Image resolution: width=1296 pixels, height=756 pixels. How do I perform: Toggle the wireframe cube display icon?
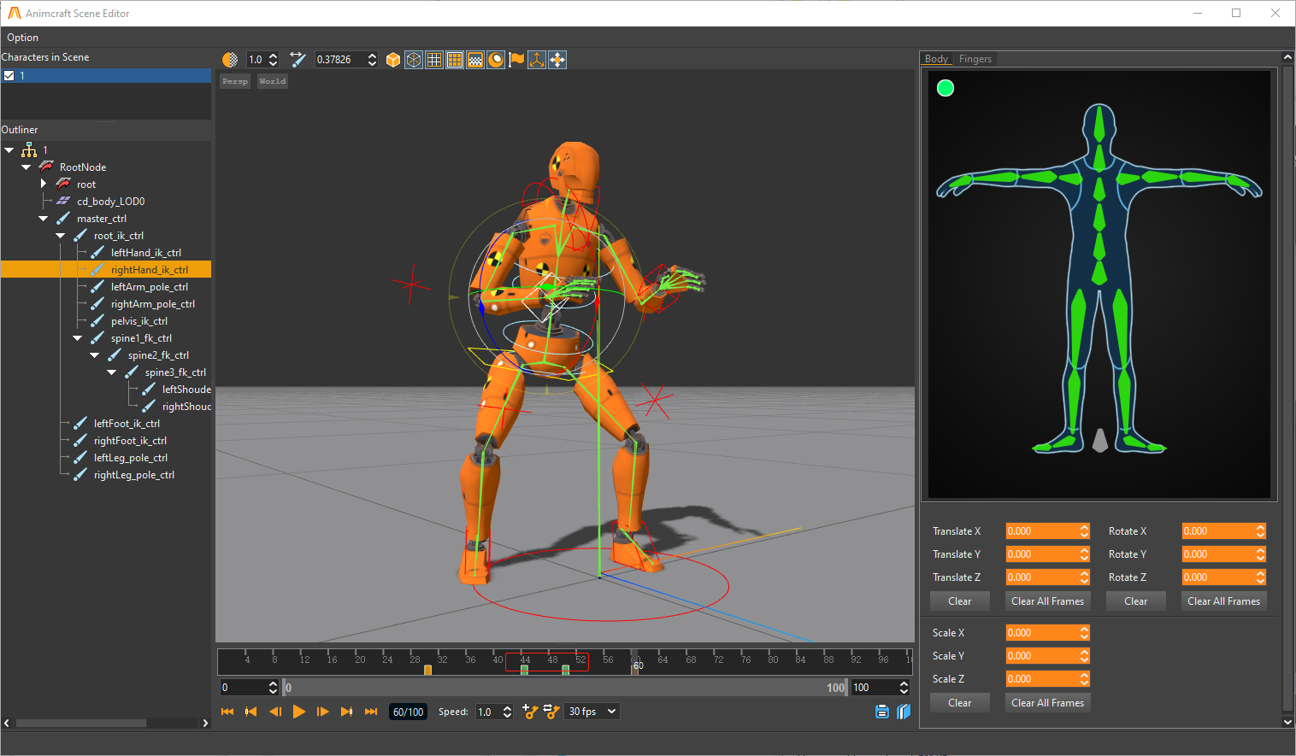[414, 60]
